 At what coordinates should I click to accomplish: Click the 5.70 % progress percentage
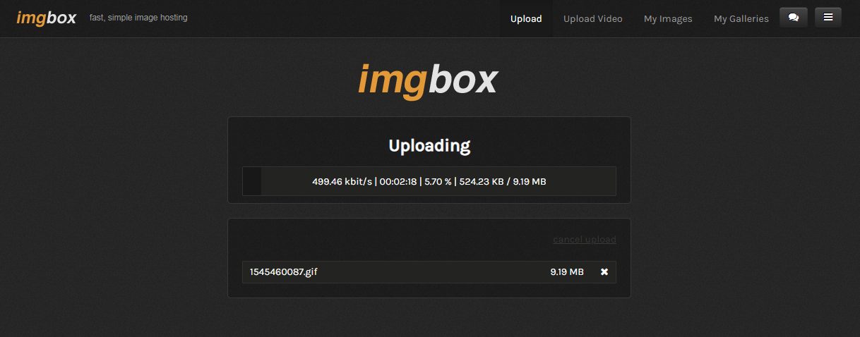[x=438, y=182]
